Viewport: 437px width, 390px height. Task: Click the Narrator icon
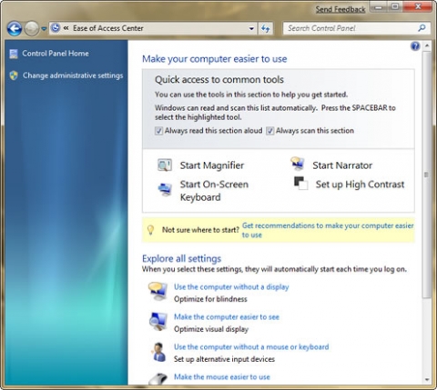(x=298, y=163)
